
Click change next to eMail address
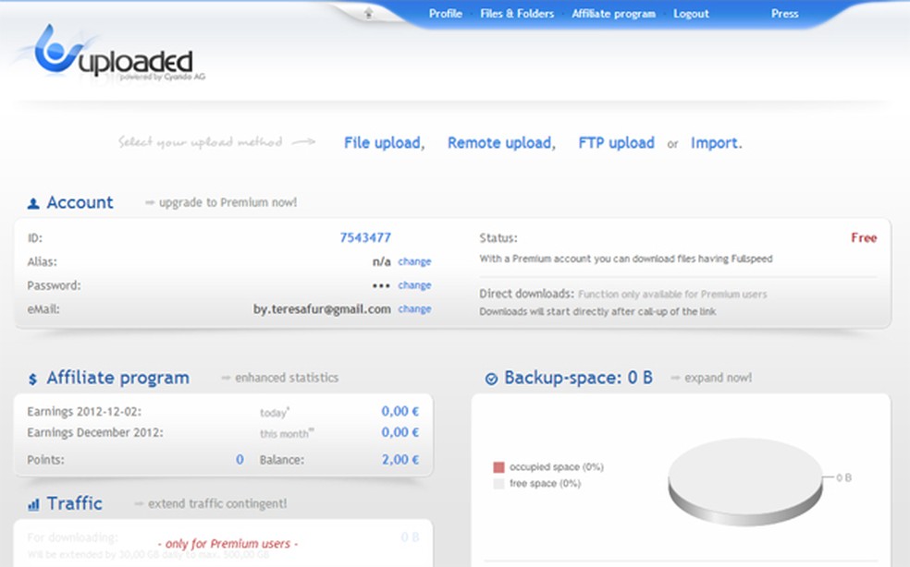(x=414, y=308)
